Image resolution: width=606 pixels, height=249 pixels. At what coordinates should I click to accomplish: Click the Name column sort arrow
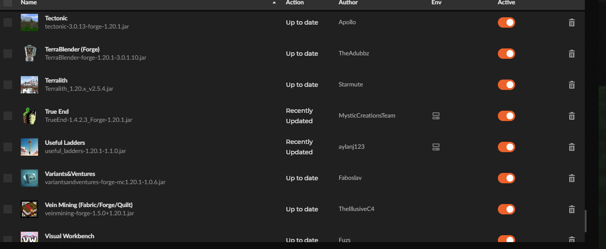tap(274, 3)
